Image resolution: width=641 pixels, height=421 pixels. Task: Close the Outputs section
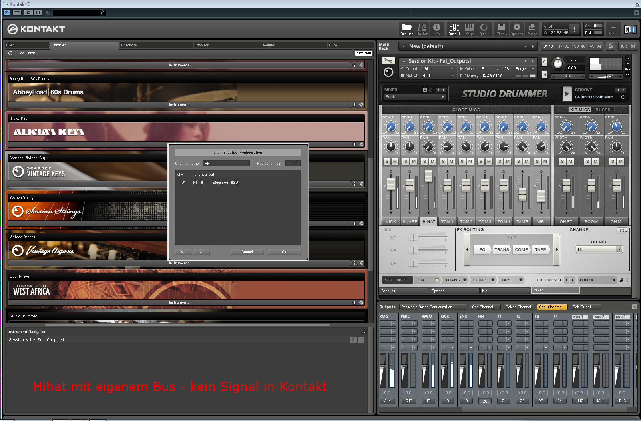pos(635,307)
